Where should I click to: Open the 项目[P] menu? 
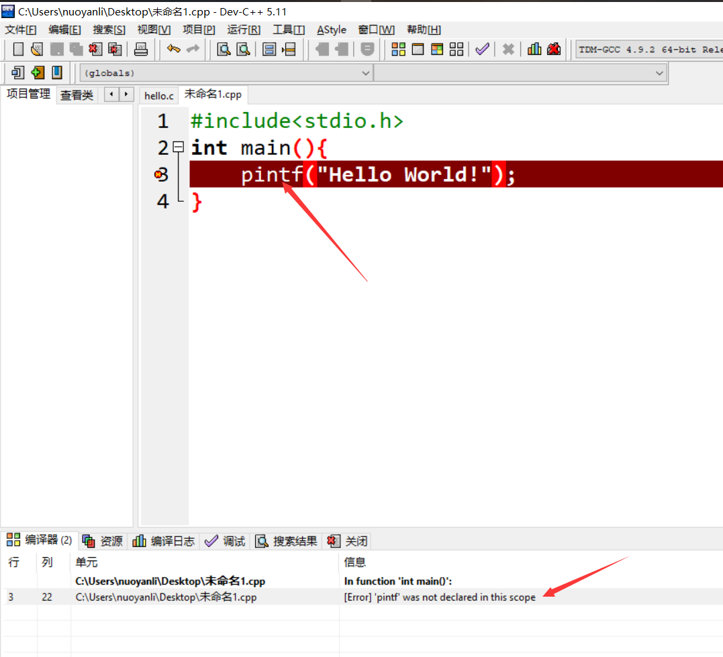pos(199,30)
